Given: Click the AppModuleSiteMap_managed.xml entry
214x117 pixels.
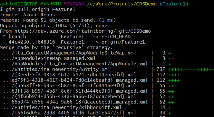Looking at the screenshot, I should click(x=49, y=58).
